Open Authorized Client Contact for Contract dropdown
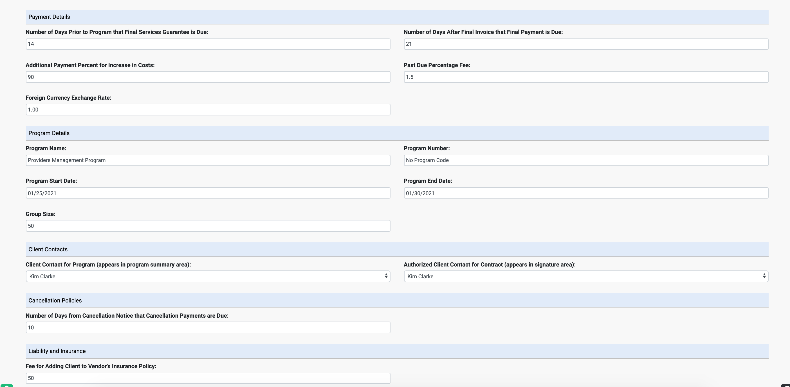790x387 pixels. coord(586,276)
